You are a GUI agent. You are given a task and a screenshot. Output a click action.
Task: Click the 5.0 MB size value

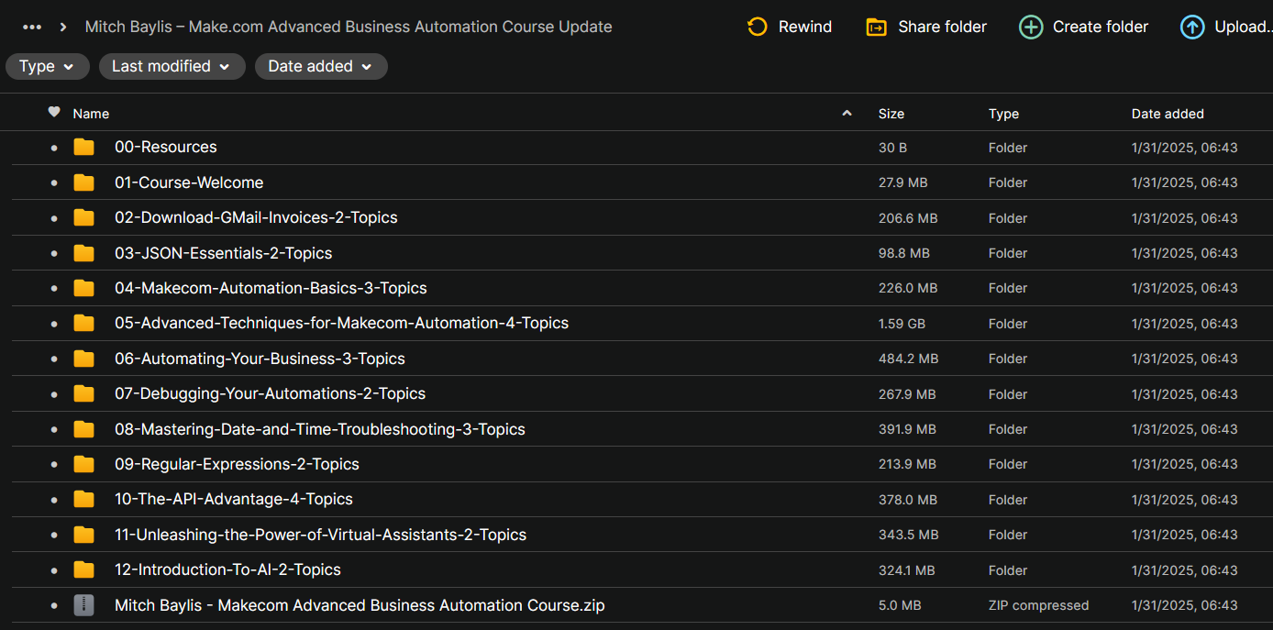coord(900,605)
